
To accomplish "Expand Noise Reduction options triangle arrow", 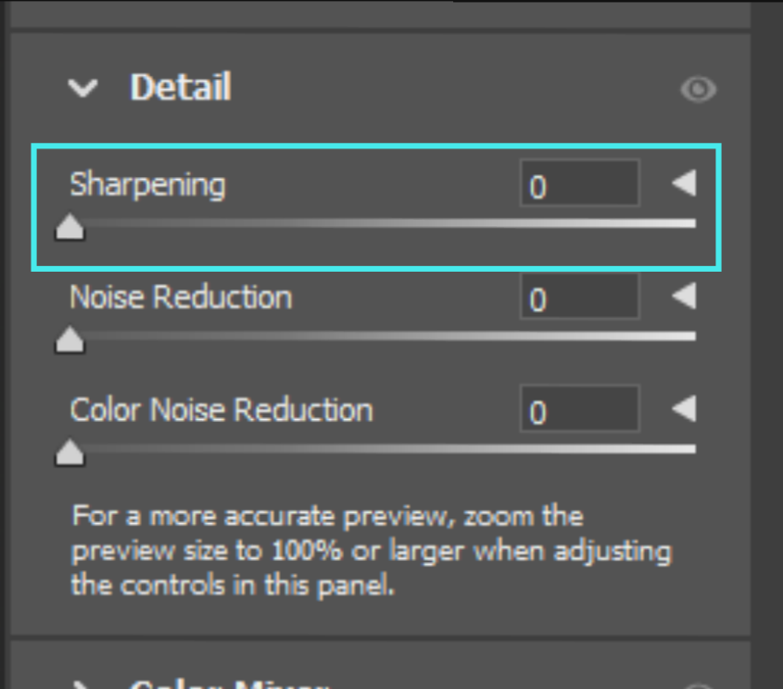I will coord(684,297).
